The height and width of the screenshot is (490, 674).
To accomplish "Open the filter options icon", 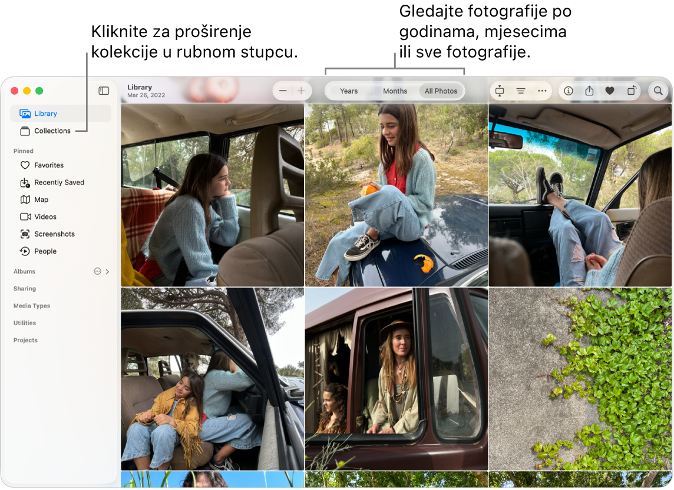I will click(x=521, y=91).
